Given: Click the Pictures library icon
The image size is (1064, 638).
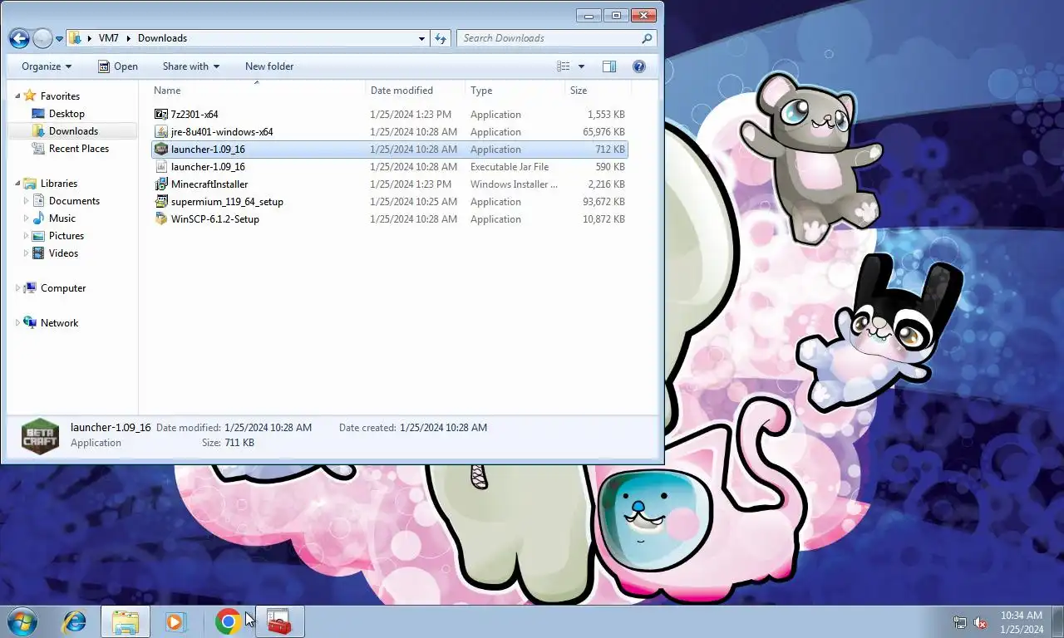Looking at the screenshot, I should pyautogui.click(x=38, y=236).
